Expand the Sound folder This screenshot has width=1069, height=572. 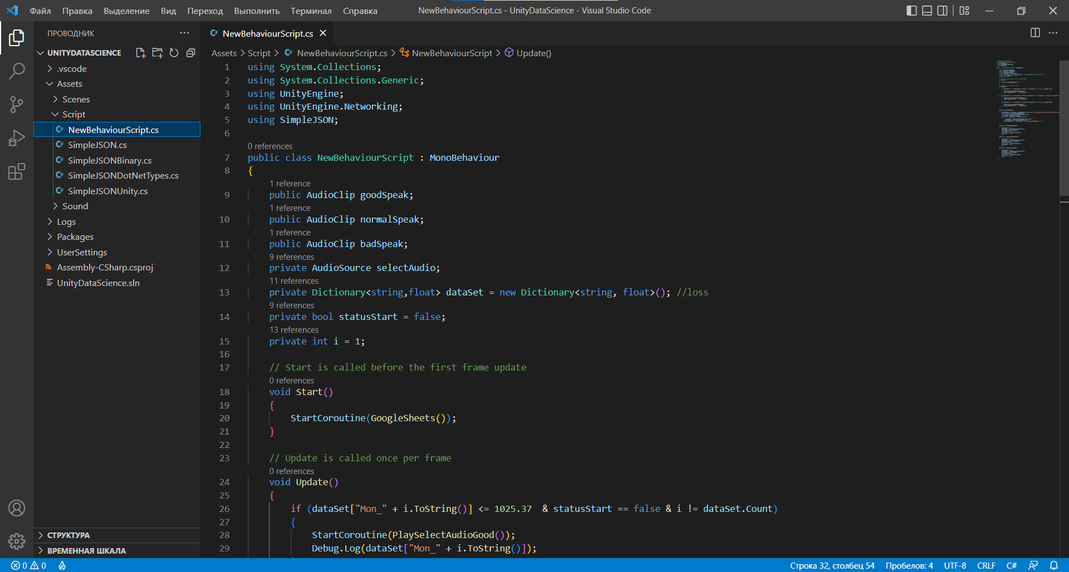click(117, 206)
